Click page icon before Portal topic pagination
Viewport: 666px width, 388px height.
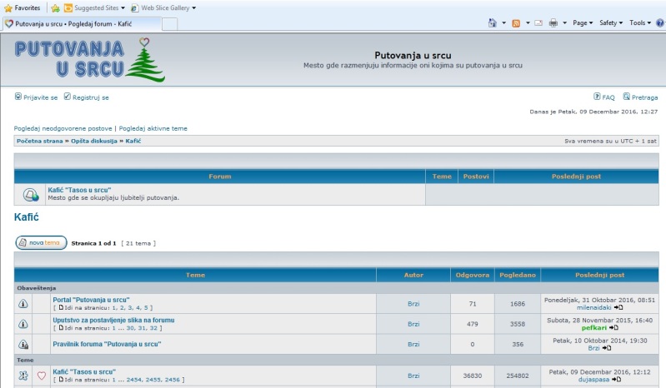pyautogui.click(x=61, y=307)
